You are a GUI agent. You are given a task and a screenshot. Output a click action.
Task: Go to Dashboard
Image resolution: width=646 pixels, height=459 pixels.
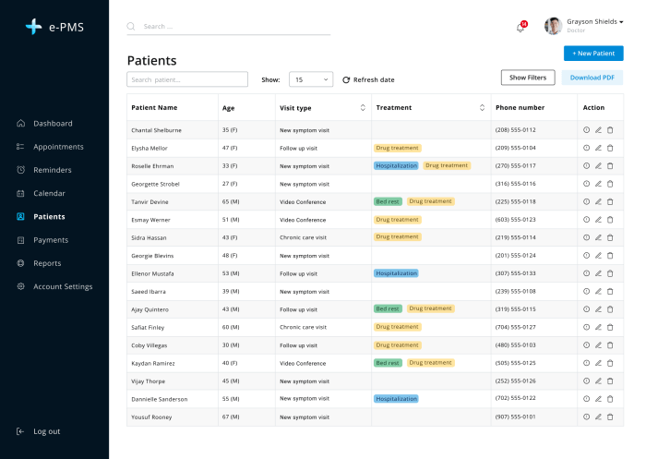[x=53, y=124]
